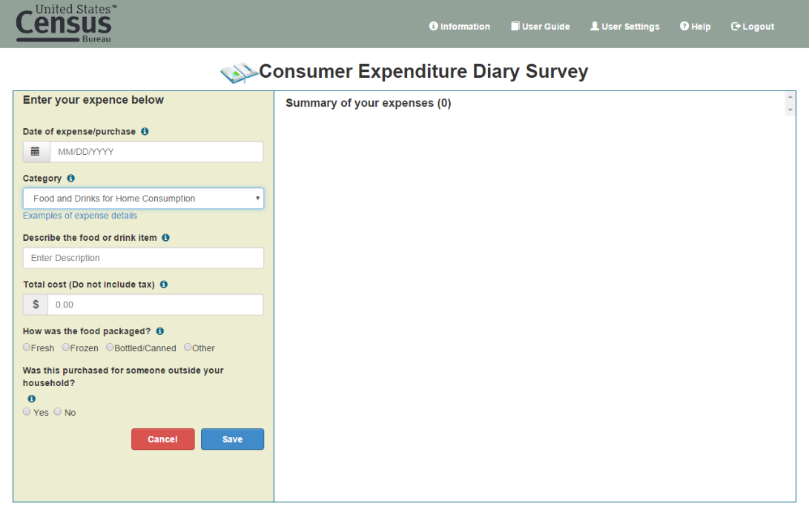The height and width of the screenshot is (515, 809).
Task: Click the info icon next to Category
Action: 70,179
